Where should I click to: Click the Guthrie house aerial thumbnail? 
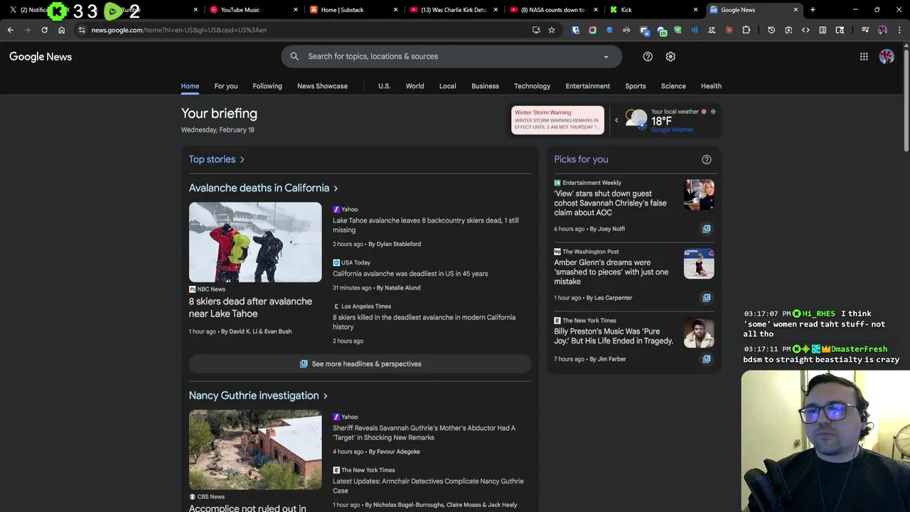pos(255,449)
